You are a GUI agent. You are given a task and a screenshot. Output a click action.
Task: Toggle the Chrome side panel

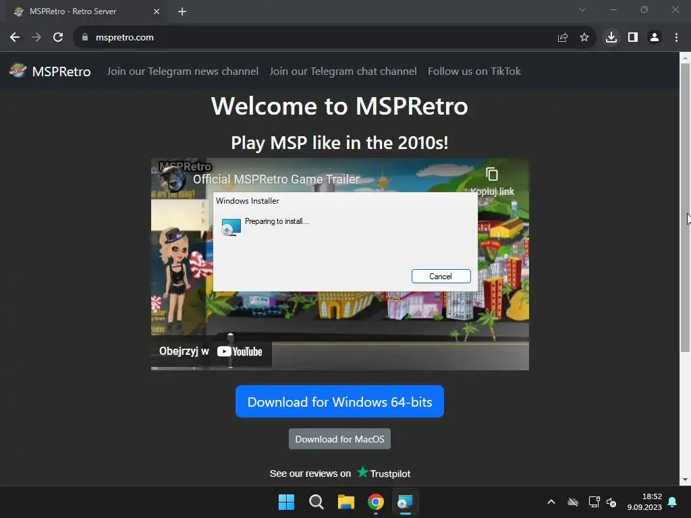(x=633, y=38)
